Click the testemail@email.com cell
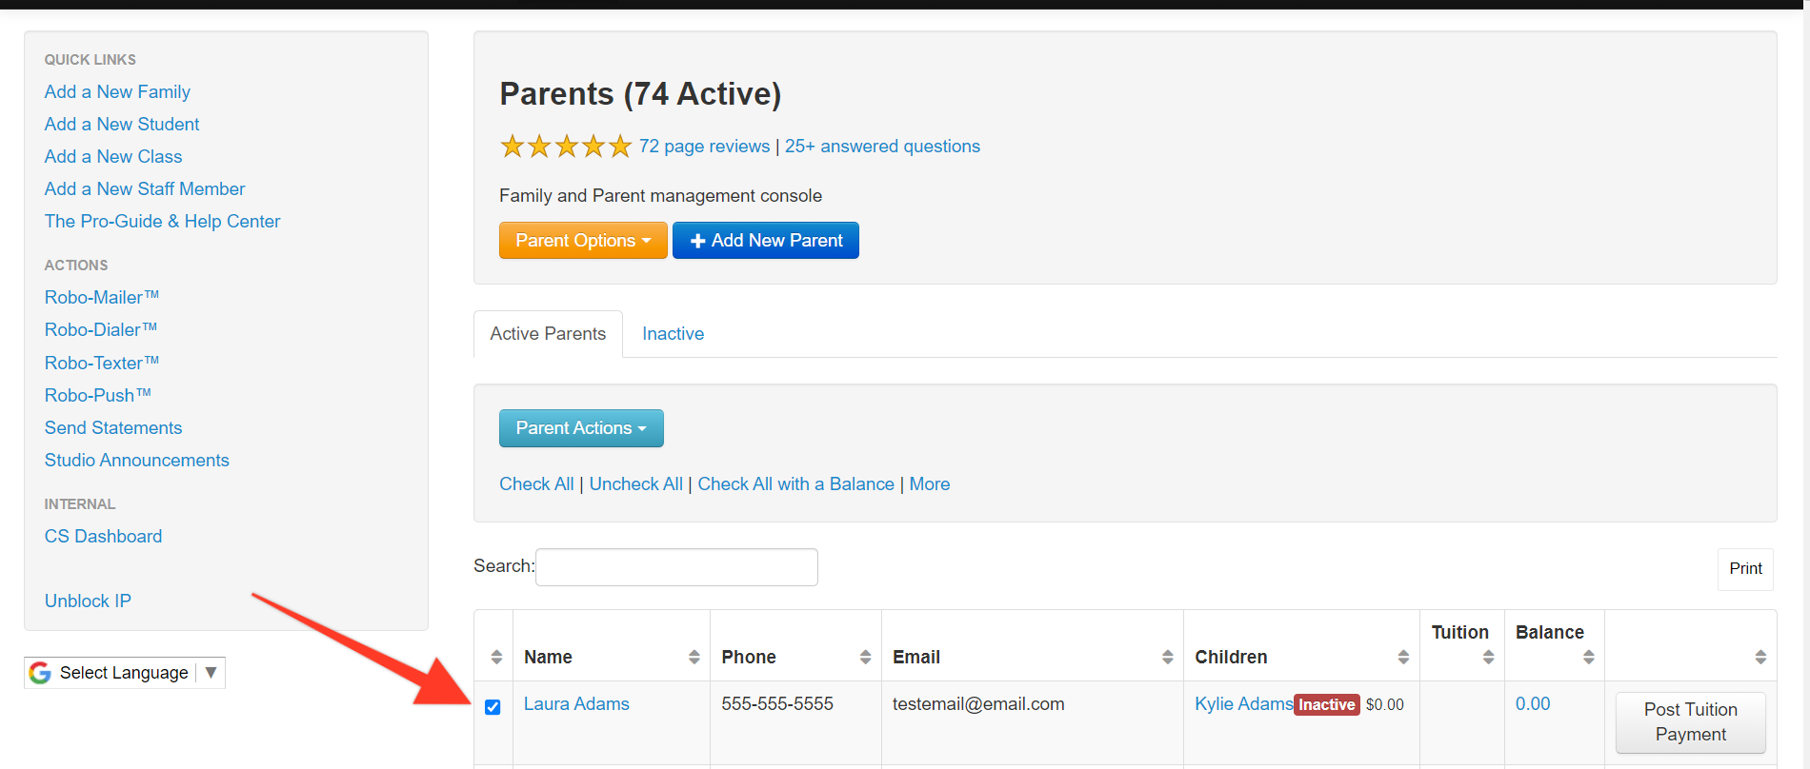This screenshot has width=1810, height=769. (978, 704)
